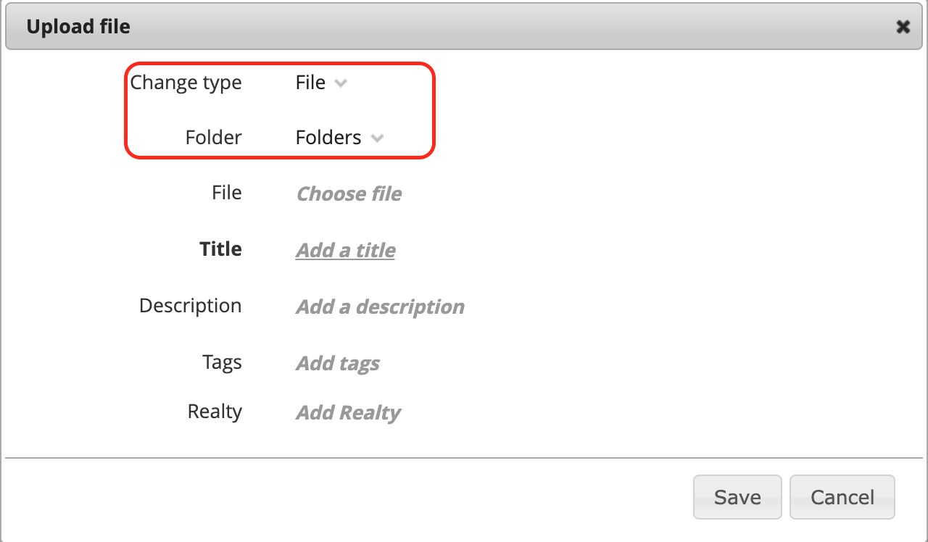Click the Folder field label
This screenshot has height=542, width=928.
(x=213, y=138)
